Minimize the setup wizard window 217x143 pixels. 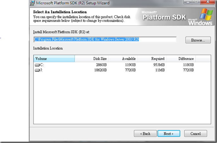[188, 2]
